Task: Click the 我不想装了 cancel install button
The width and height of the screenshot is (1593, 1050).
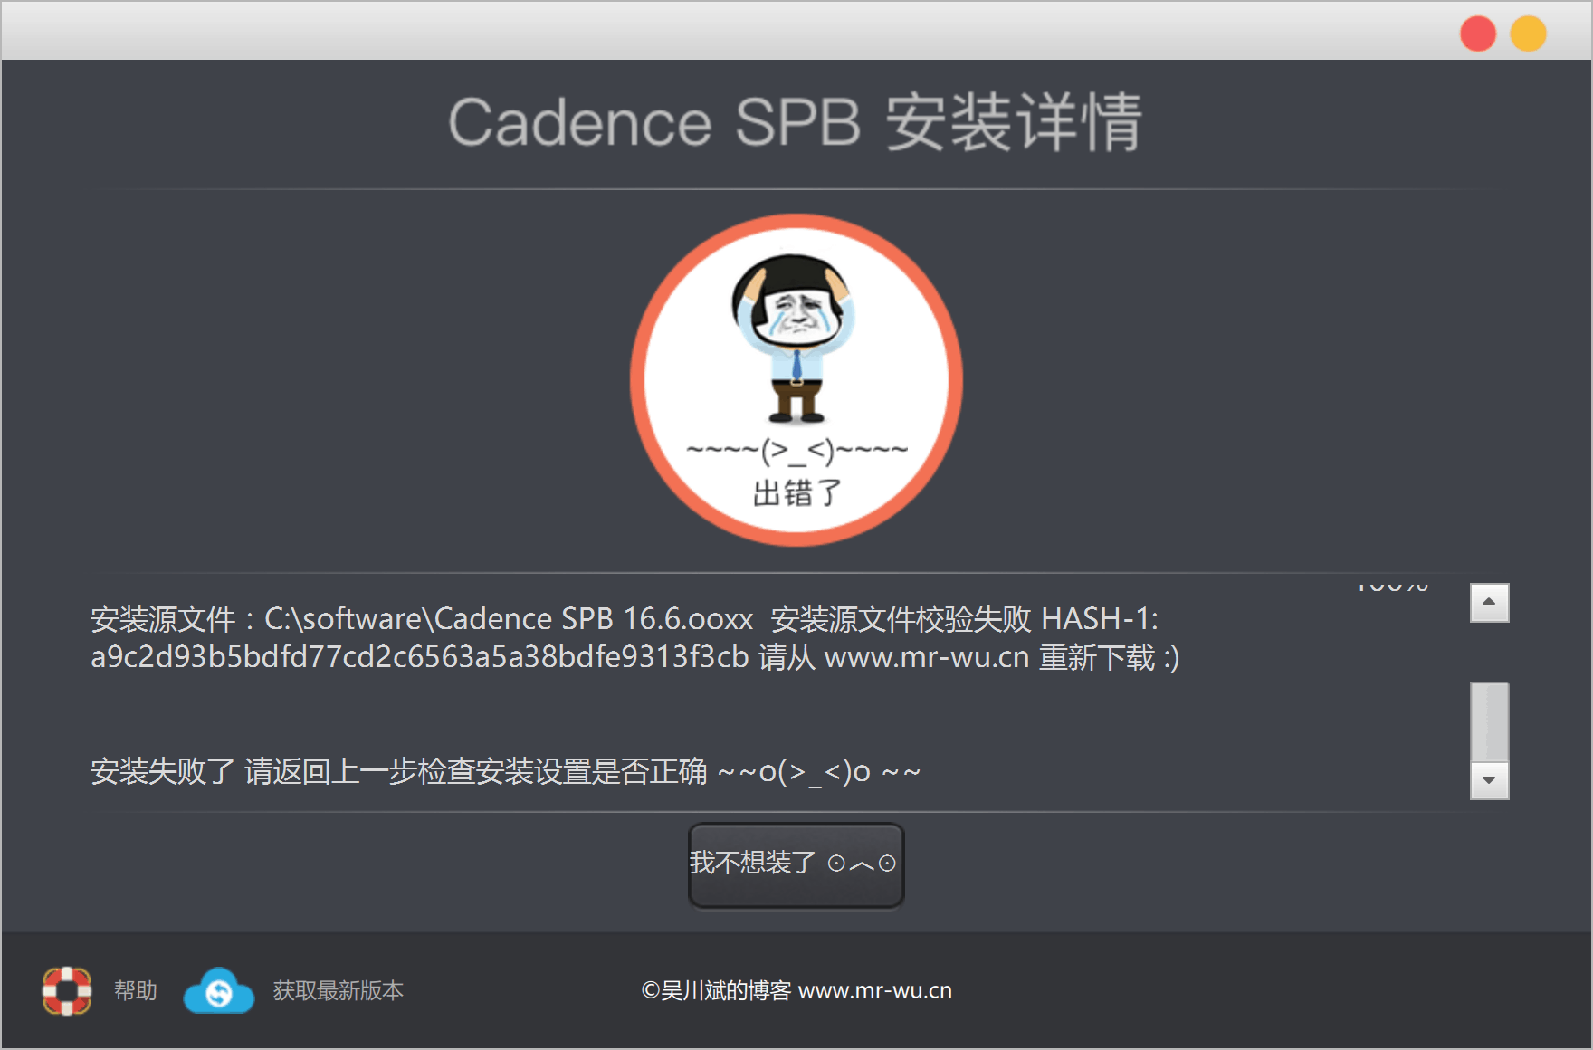Action: tap(796, 864)
